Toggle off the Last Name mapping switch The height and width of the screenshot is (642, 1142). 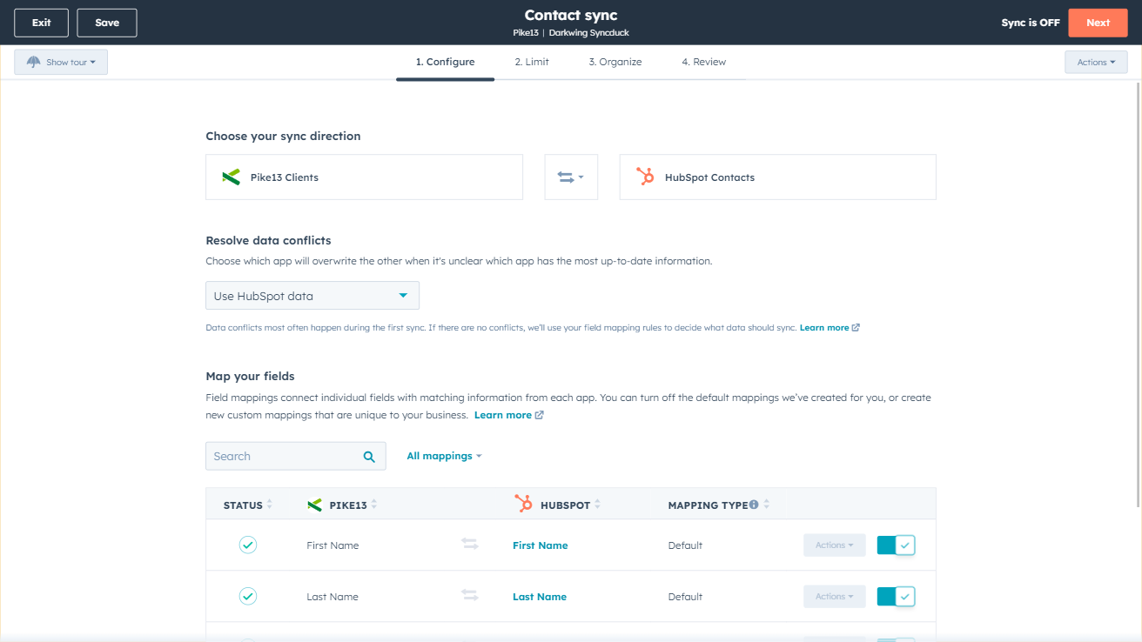pyautogui.click(x=896, y=597)
